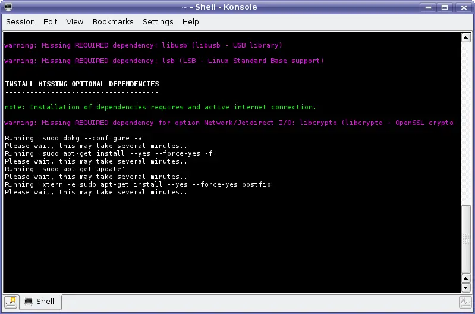
Task: Click the lower scroll up arrow
Action: (466, 278)
